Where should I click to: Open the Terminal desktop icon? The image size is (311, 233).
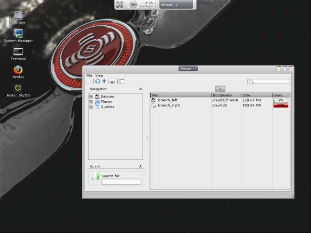coord(18,52)
